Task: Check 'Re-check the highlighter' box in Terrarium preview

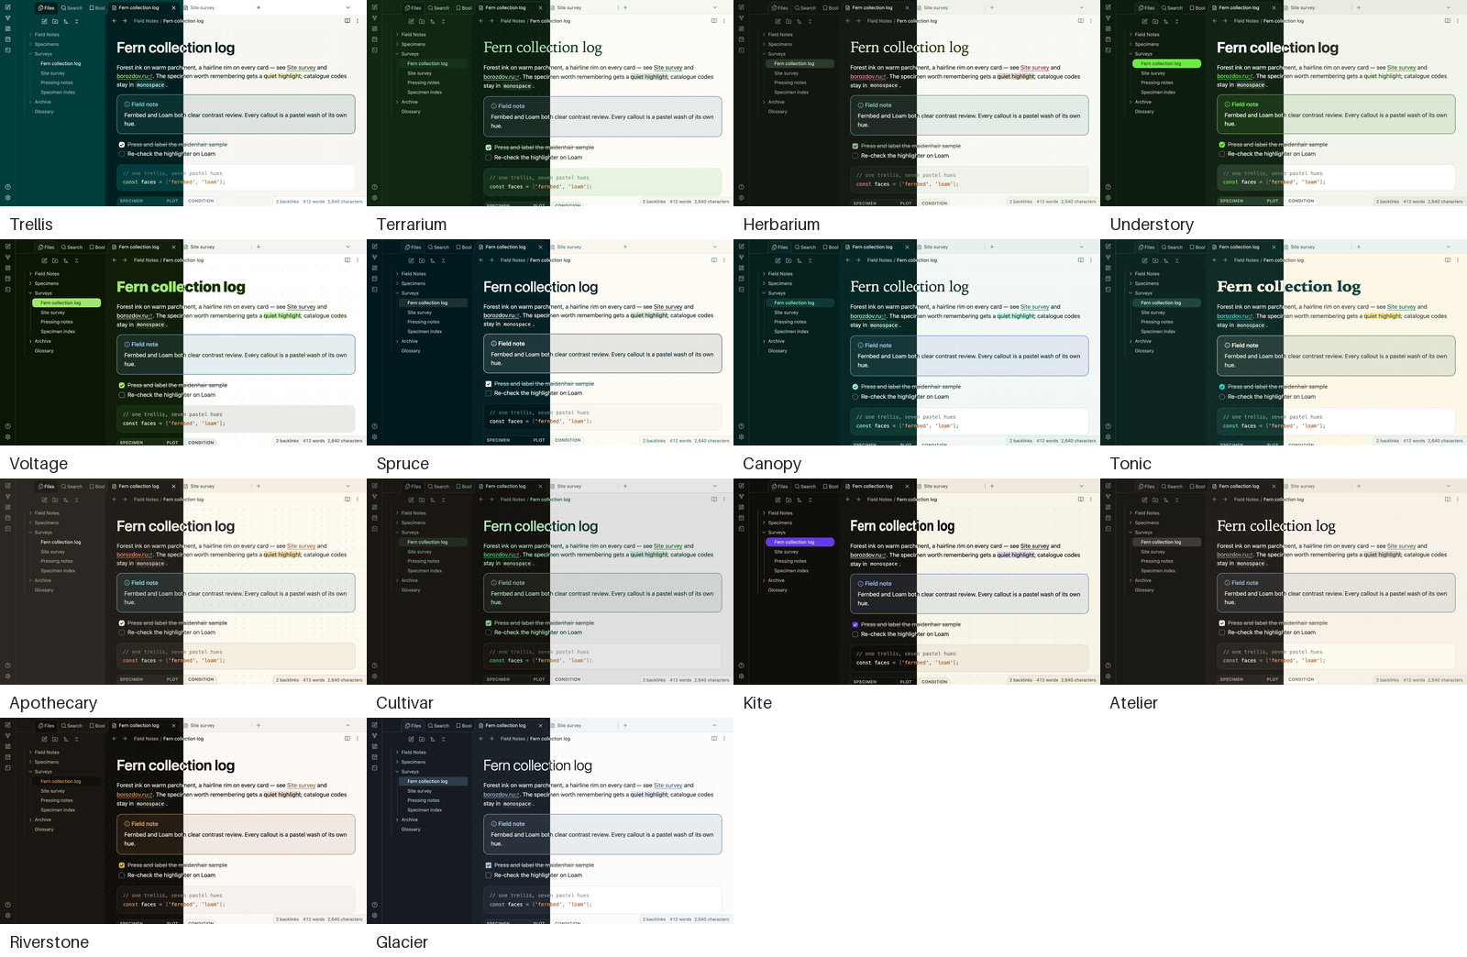Action: 489,158
